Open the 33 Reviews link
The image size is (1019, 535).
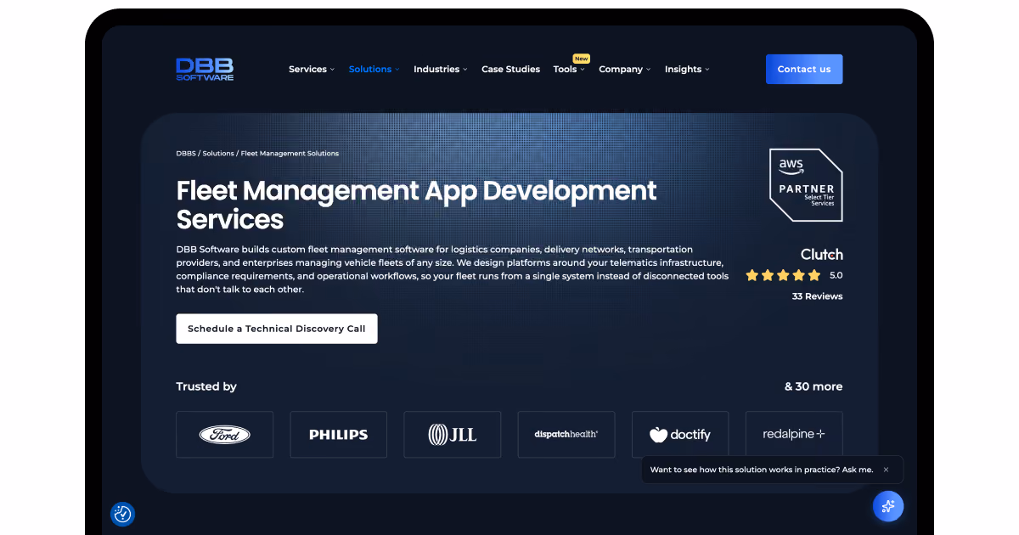pos(817,296)
